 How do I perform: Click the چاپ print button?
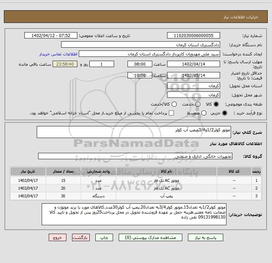(104, 238)
